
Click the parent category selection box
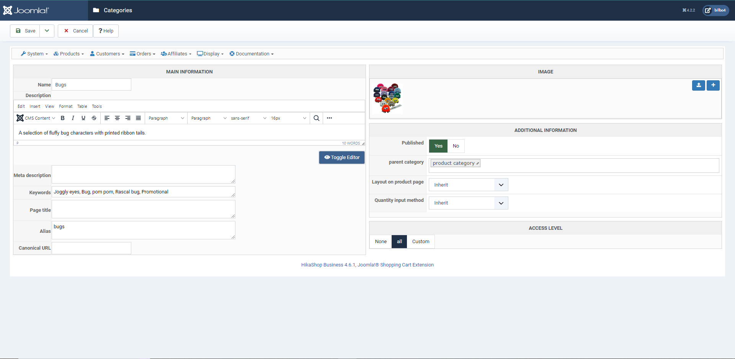(574, 166)
